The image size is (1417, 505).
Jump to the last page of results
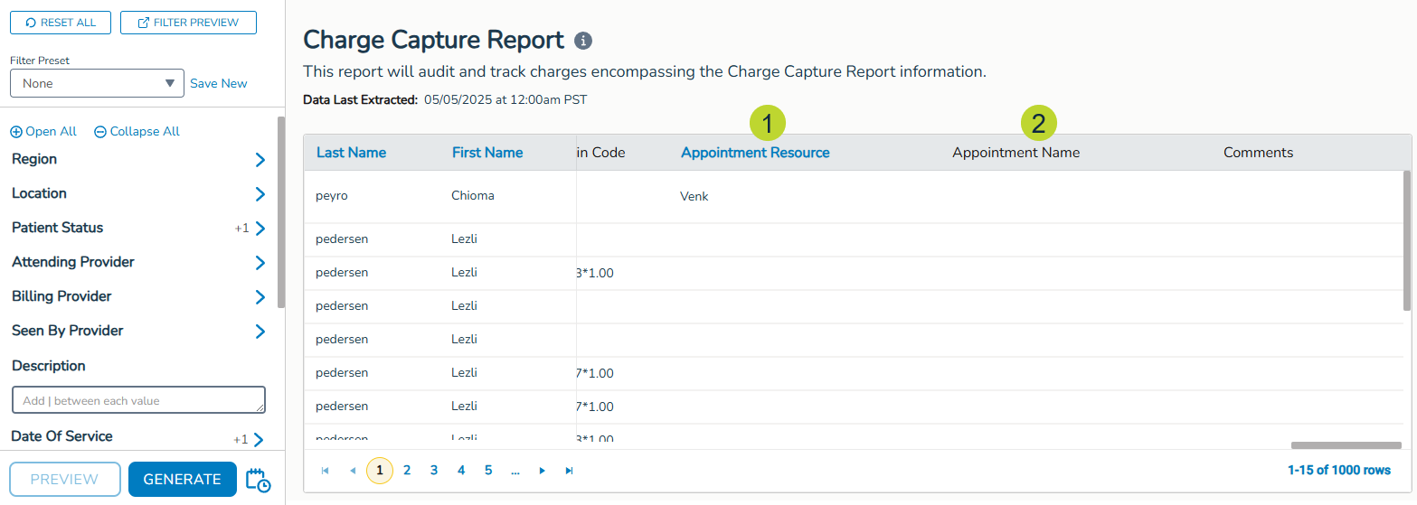pyautogui.click(x=569, y=471)
